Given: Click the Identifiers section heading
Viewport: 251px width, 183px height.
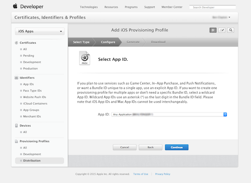Looking at the screenshot, I should coord(27,78).
